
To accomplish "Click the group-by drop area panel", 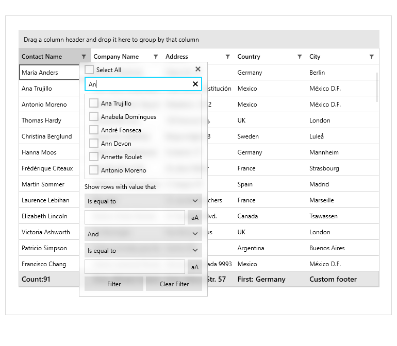I will (x=199, y=39).
